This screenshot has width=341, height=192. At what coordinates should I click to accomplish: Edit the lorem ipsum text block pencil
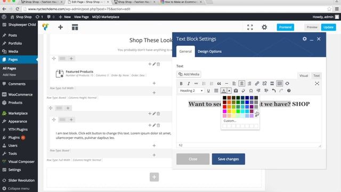[154, 125]
